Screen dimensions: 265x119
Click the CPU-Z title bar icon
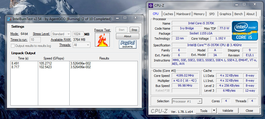[x=150, y=6]
